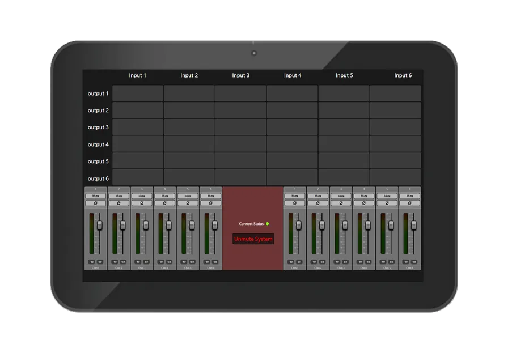Invert phase (Ø) on left-bank channel 6
Viewport: 508px width, 353px height.
pos(210,203)
